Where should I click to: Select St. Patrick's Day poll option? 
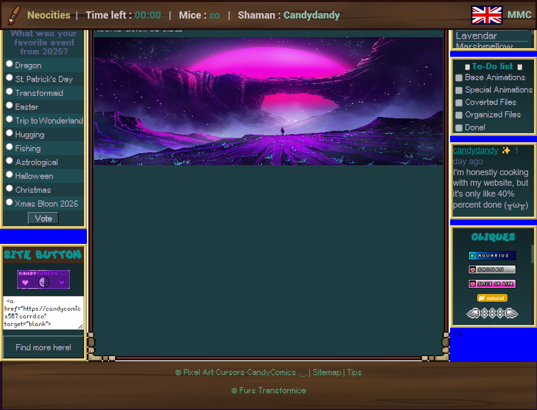[x=9, y=78]
